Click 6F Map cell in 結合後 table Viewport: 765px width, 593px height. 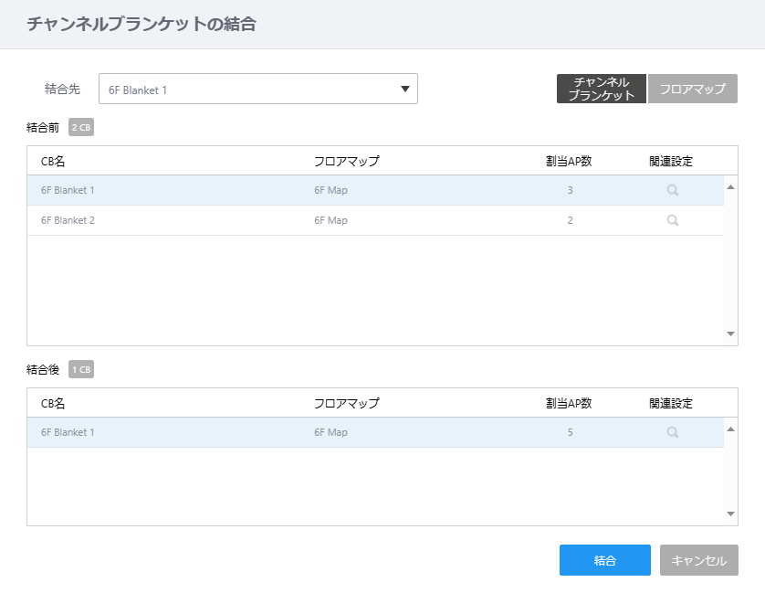click(x=330, y=432)
